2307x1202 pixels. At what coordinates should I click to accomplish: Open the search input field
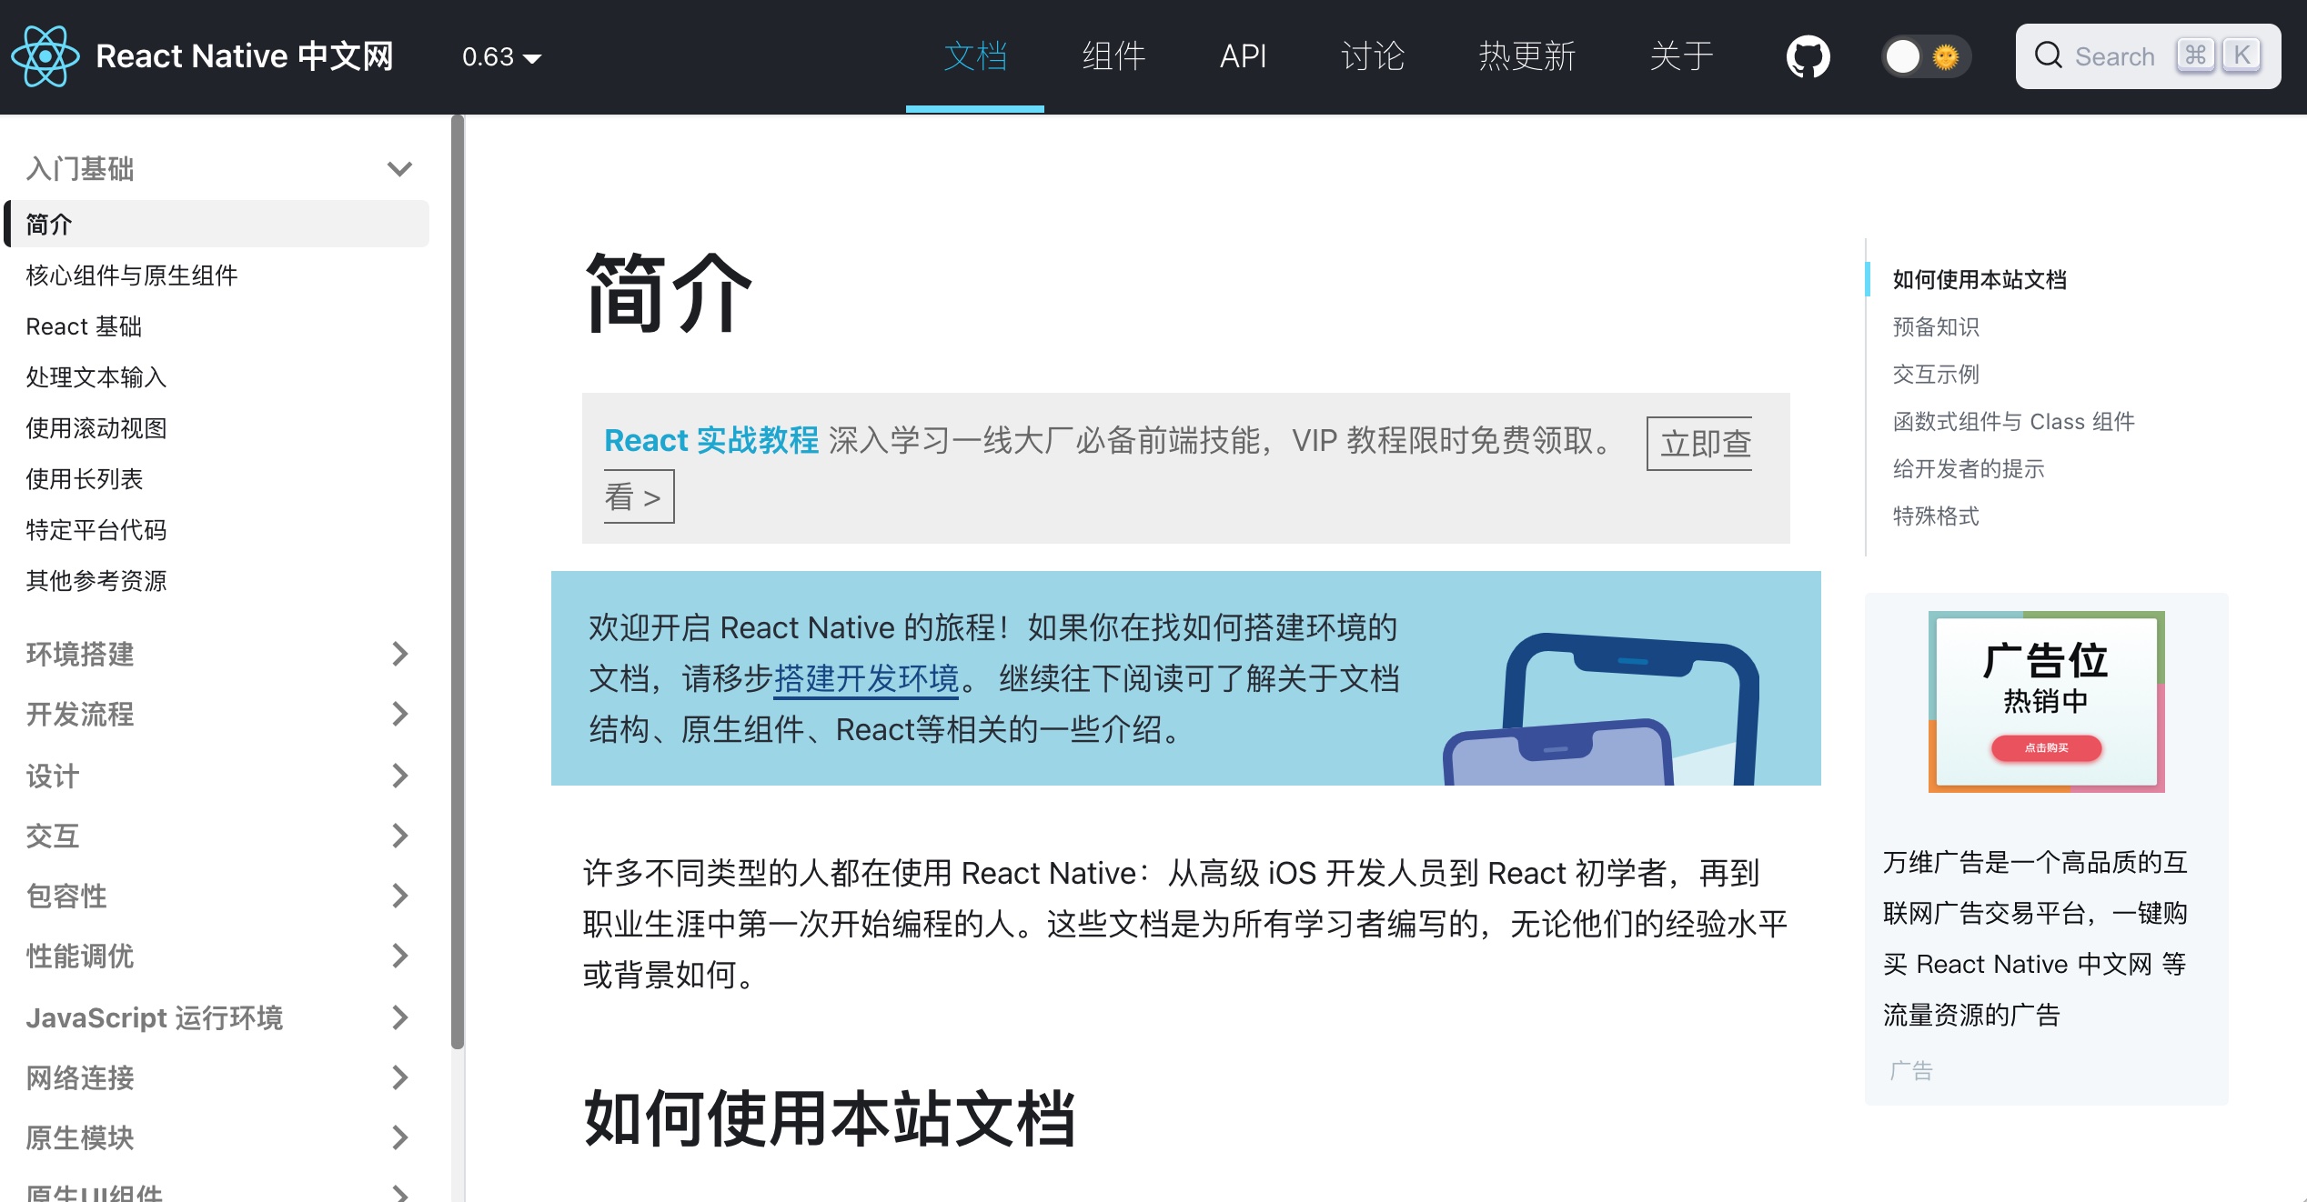coord(2144,56)
